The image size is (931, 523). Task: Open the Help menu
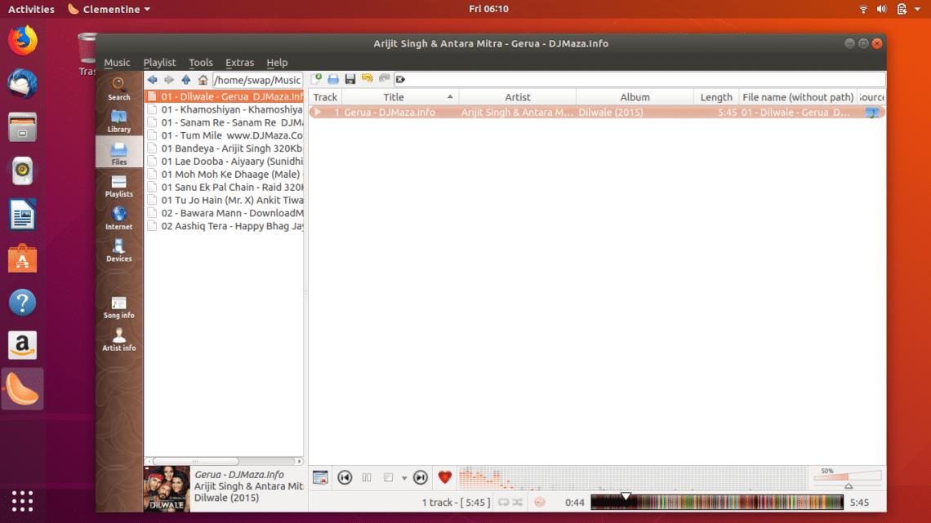click(x=277, y=62)
